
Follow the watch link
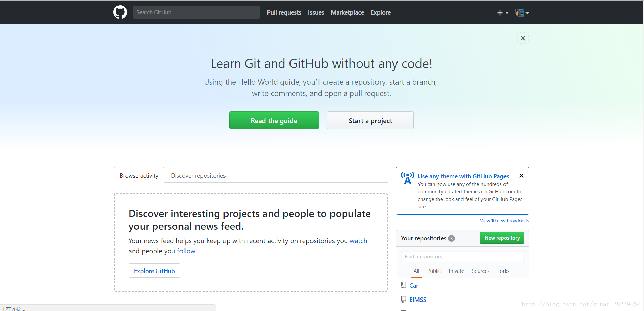point(358,241)
